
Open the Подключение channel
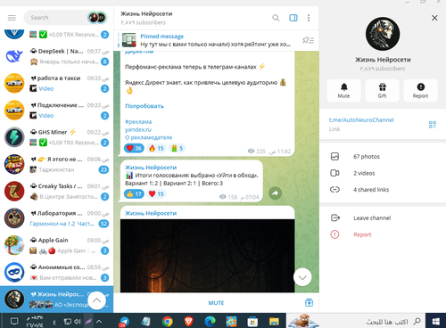tap(56, 111)
